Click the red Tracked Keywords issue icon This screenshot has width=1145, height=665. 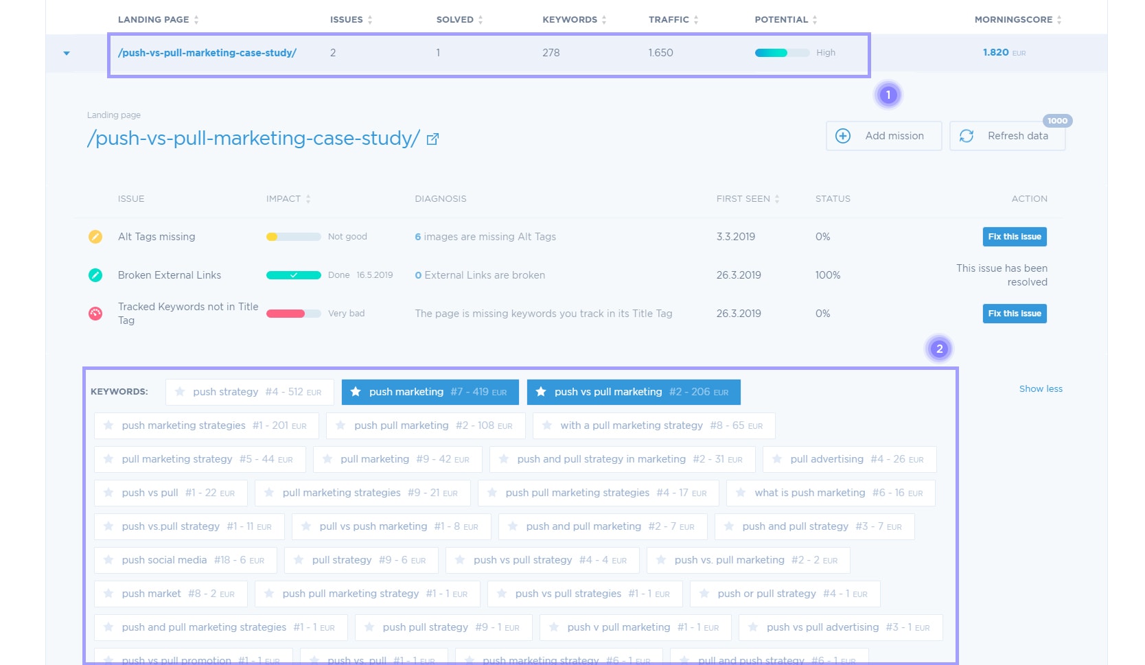[x=95, y=313]
